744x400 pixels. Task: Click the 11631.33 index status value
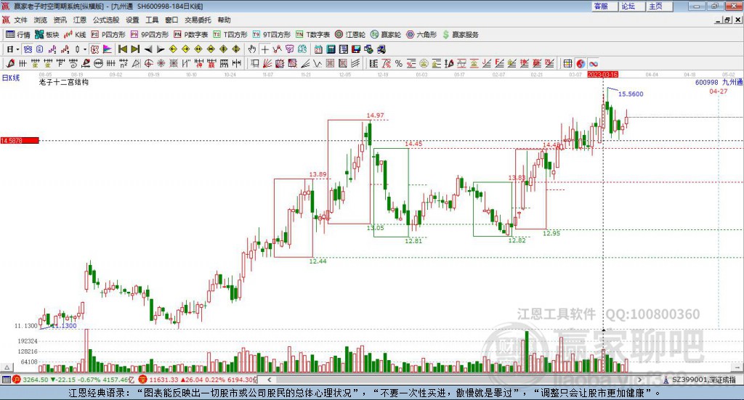163,380
